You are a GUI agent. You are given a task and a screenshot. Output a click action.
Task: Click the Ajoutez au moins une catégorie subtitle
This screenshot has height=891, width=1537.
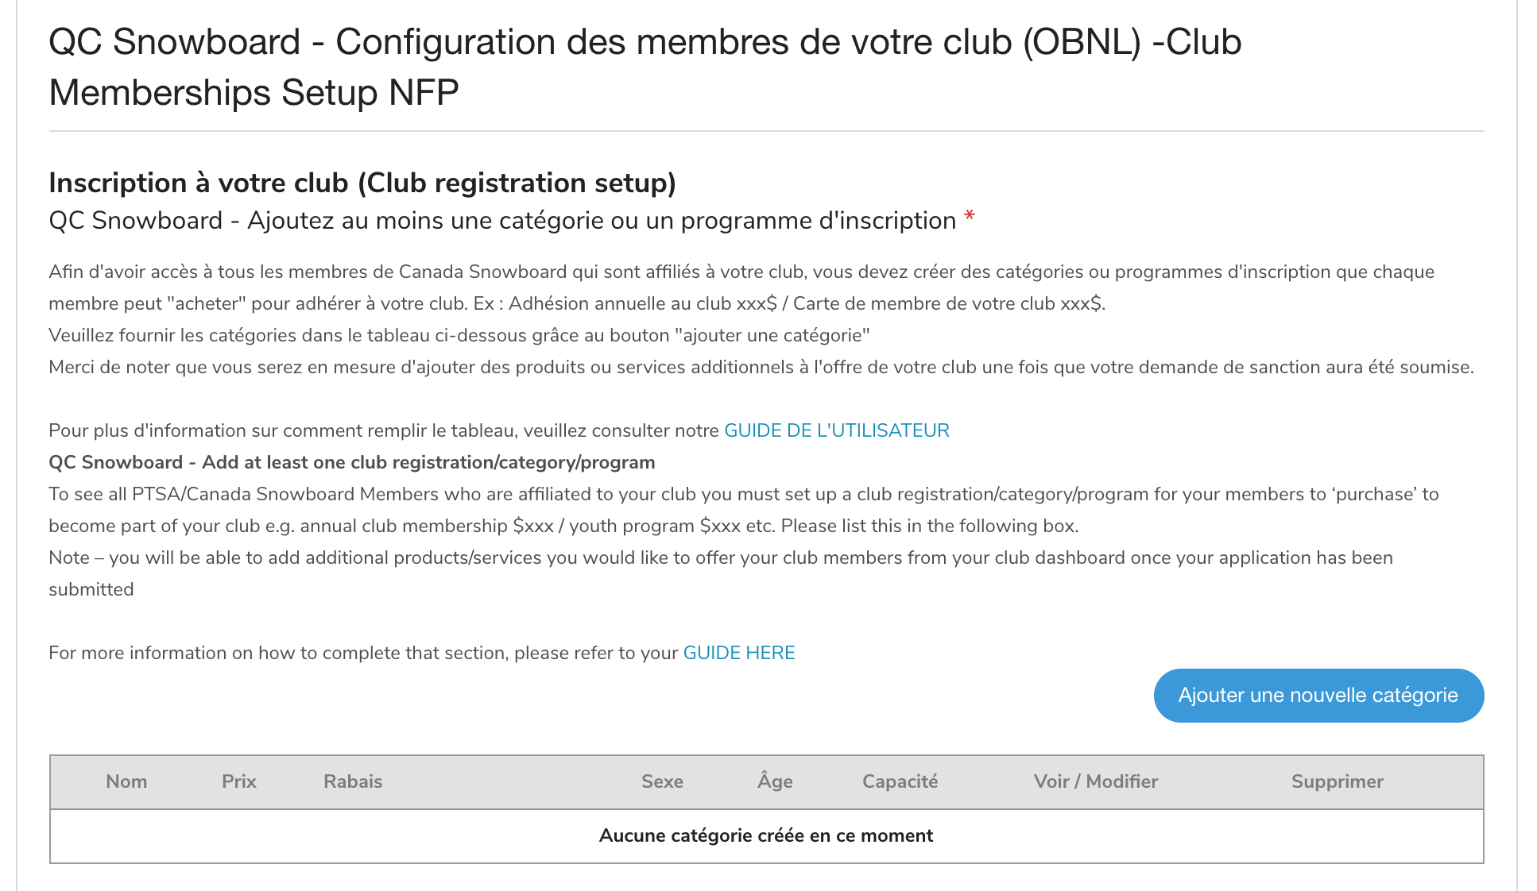click(502, 221)
